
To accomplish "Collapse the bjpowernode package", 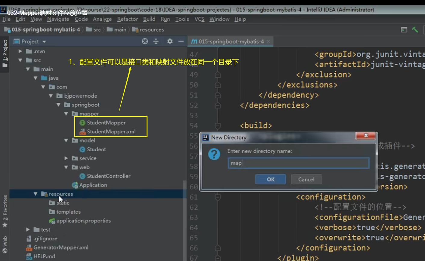I will click(x=51, y=96).
